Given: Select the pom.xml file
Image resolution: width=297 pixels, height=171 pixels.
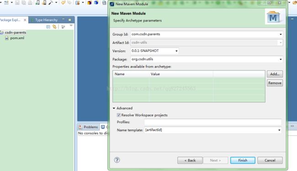Looking at the screenshot, I should click(17, 38).
